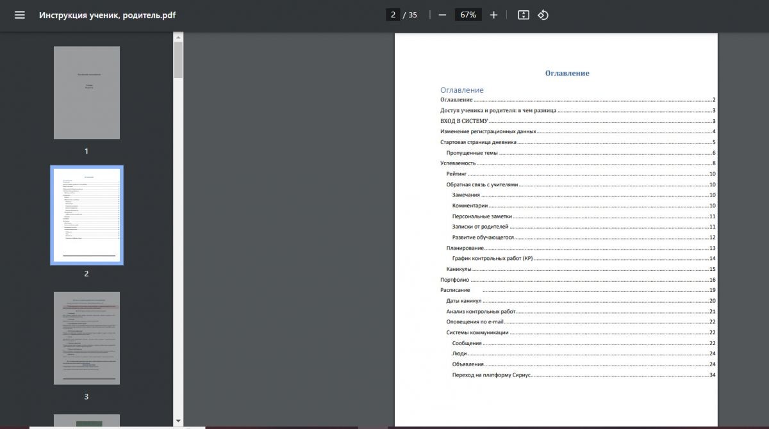Jump to 'Развитие обучающегося' entry

[x=583, y=237]
